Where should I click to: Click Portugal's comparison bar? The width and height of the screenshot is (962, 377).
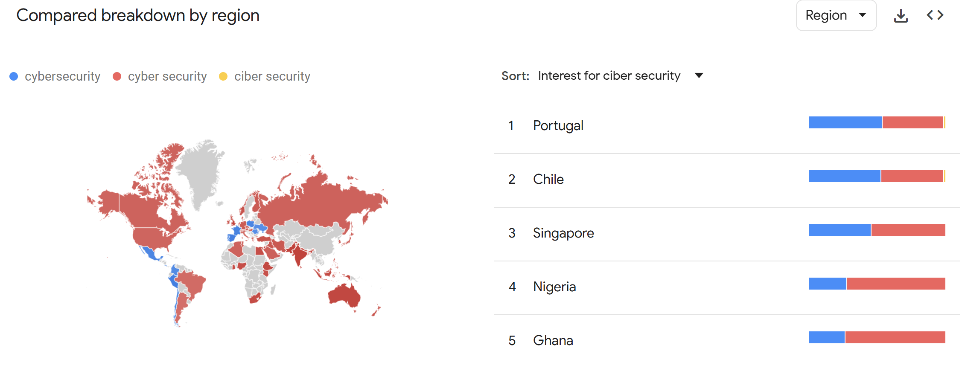point(877,122)
